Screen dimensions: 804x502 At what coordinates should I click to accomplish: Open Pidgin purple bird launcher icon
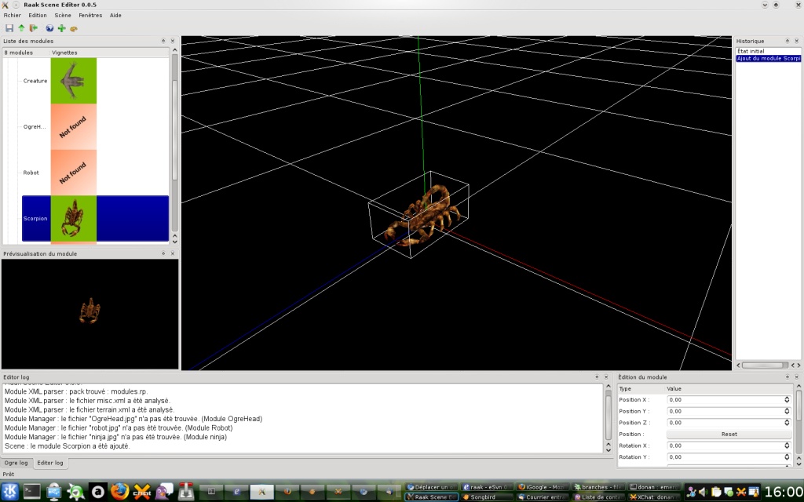tap(164, 492)
